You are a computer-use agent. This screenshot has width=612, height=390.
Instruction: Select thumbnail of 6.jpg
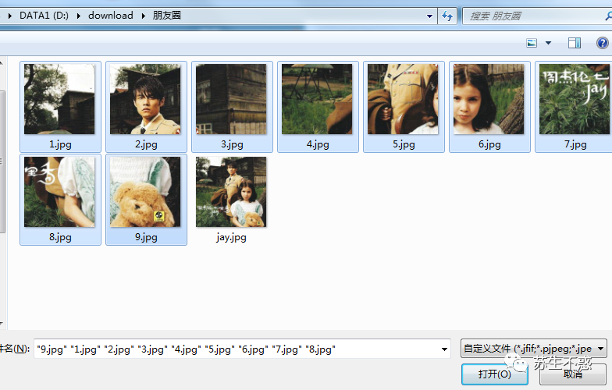pos(489,99)
